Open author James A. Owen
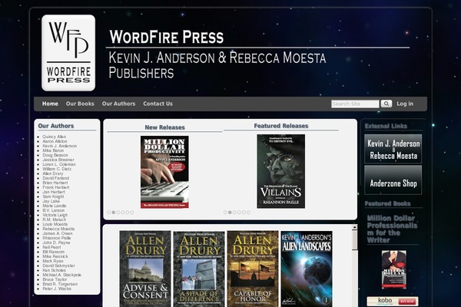This screenshot has height=307, width=461. click(x=58, y=233)
